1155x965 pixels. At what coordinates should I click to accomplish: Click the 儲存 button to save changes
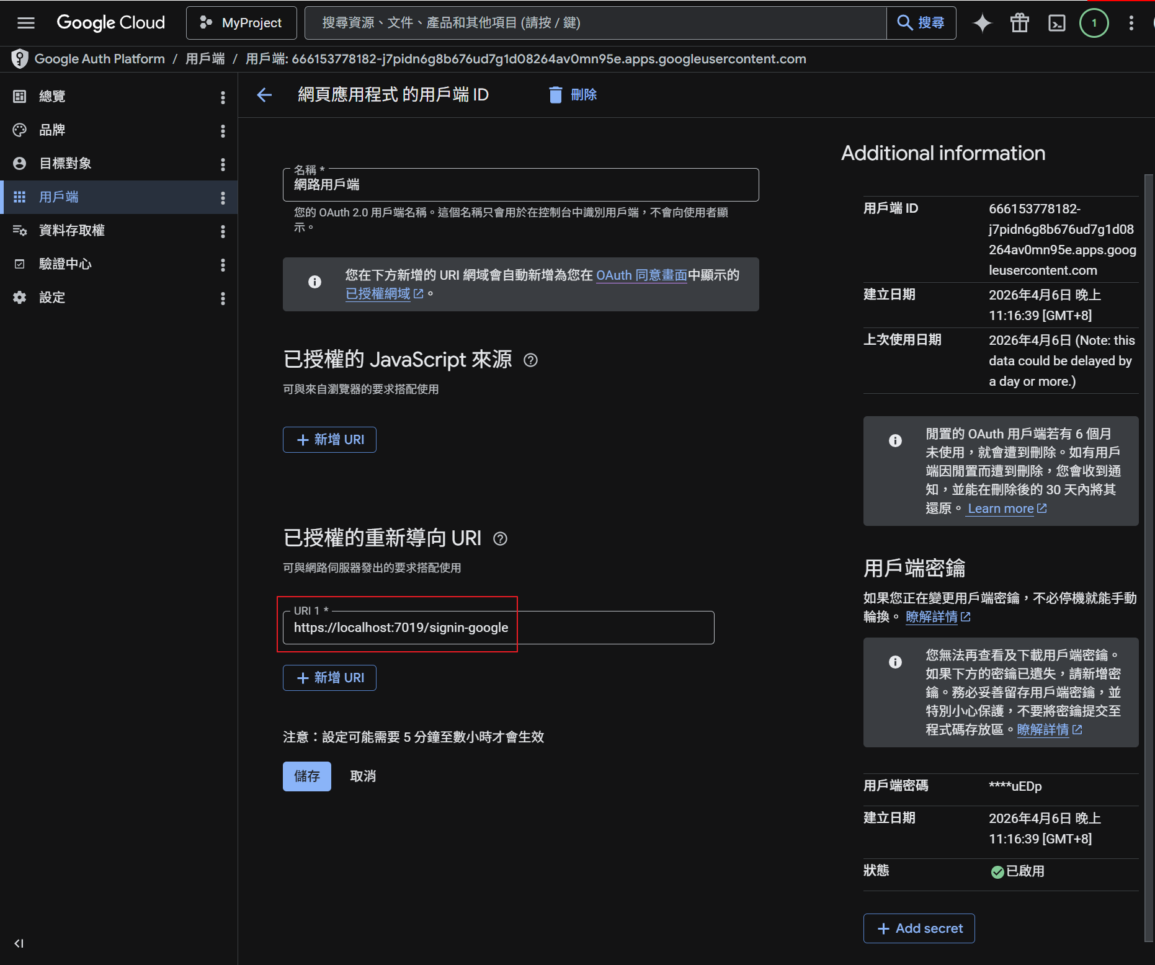point(306,776)
